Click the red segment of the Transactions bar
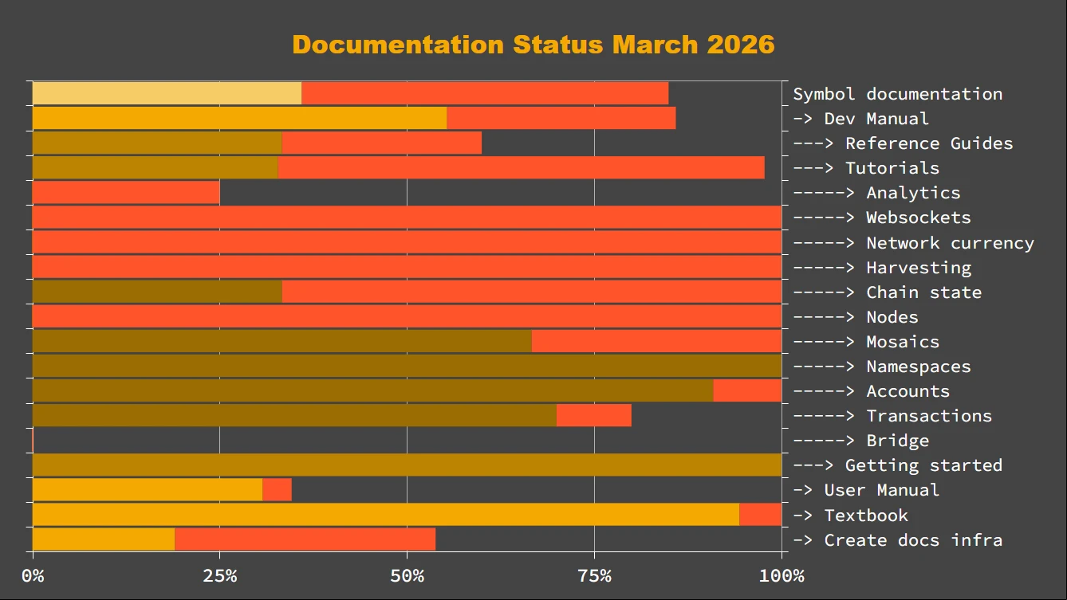 [593, 415]
